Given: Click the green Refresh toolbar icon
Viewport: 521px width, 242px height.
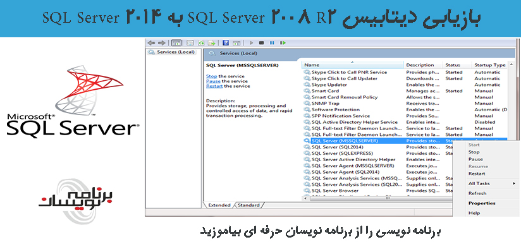Looking at the screenshot, I should tap(201, 43).
